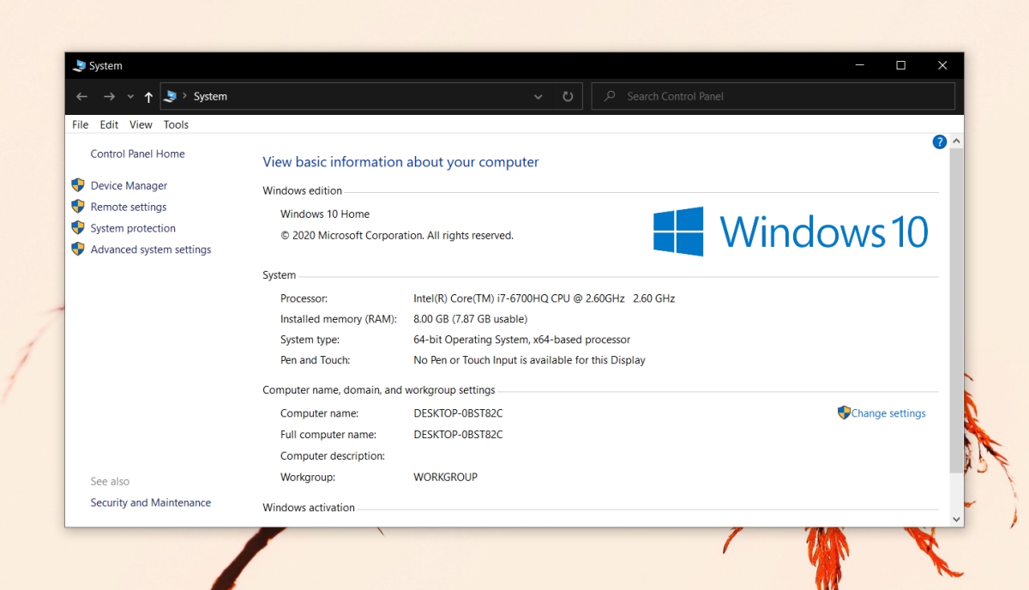The width and height of the screenshot is (1029, 590).
Task: Click the Up one level arrow
Action: 147,96
